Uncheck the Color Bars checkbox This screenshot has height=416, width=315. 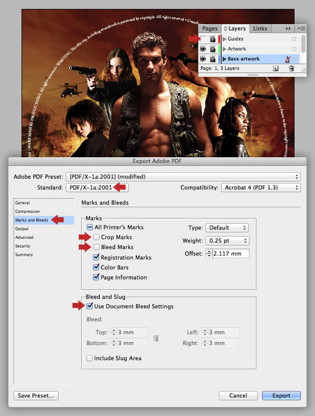[96, 267]
